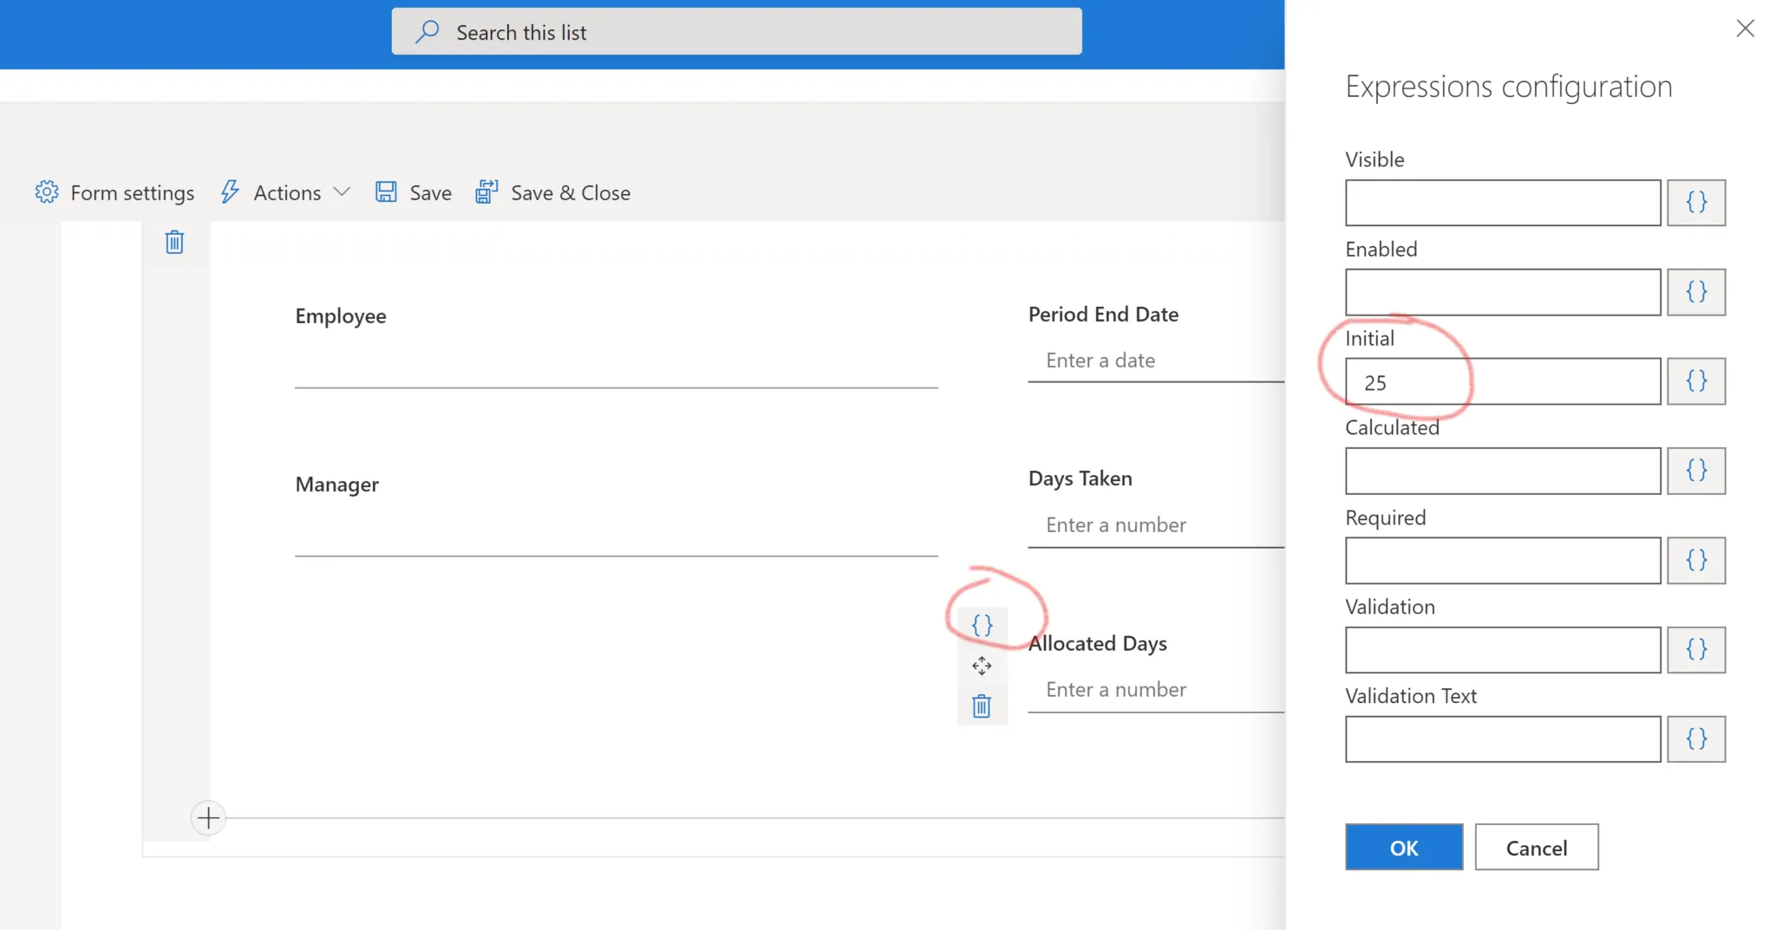Screen dimensions: 1776x930
Task: Click the trash icon under the Allocated Days field
Action: pos(982,705)
